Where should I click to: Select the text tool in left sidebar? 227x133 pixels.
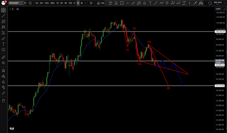pos(3,44)
